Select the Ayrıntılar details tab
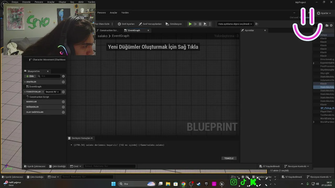335x188 pixels. click(x=249, y=30)
